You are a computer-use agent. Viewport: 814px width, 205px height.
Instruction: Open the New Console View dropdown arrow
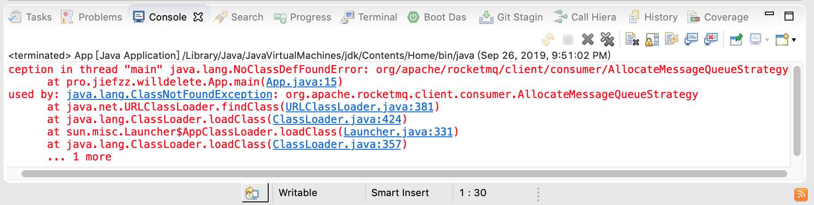(x=794, y=40)
